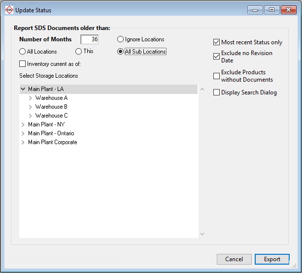302x273 pixels.
Task: Check the Display Search Dialog box
Action: 216,92
